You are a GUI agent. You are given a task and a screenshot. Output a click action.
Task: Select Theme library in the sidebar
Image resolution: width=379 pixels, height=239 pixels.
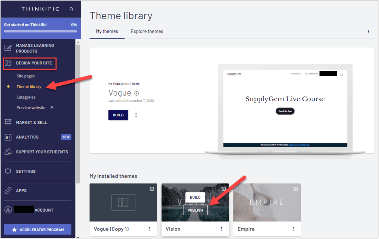29,87
